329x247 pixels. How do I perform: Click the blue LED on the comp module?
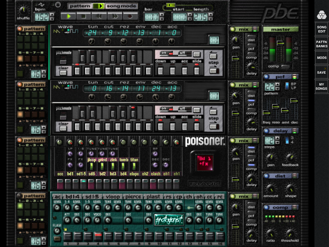(x=266, y=207)
